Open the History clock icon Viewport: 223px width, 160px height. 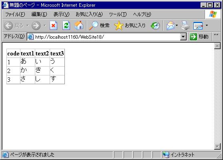[x=155, y=26]
